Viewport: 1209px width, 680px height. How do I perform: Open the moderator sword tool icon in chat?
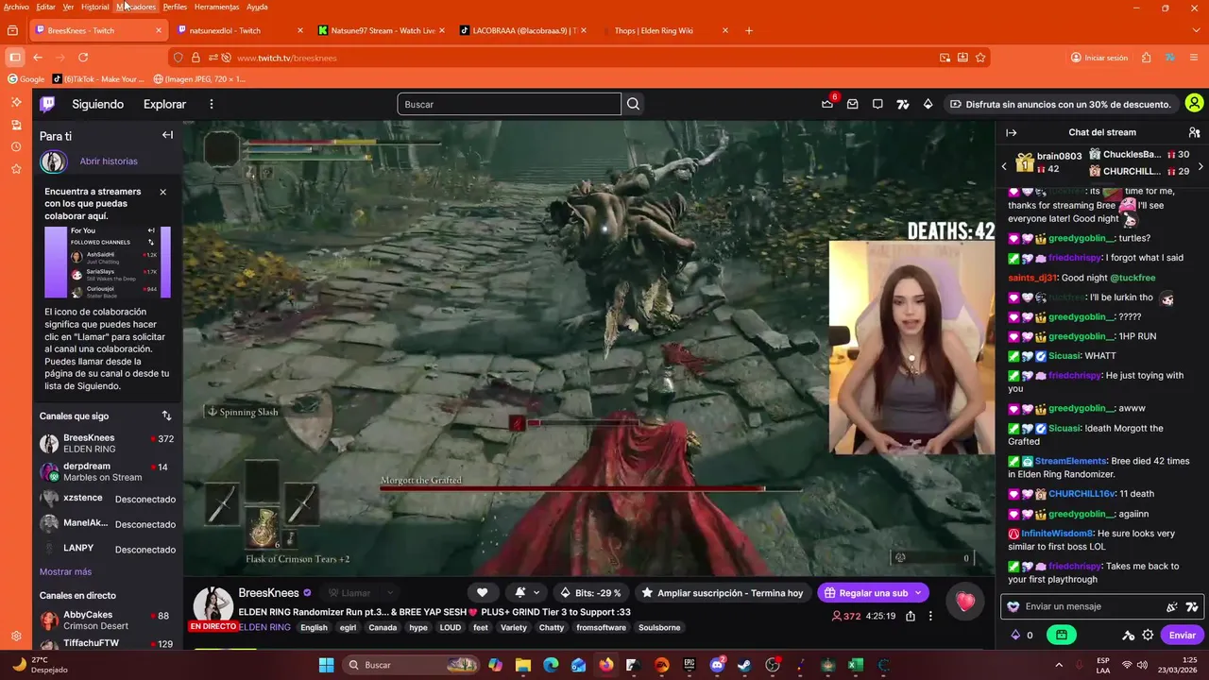1128,635
